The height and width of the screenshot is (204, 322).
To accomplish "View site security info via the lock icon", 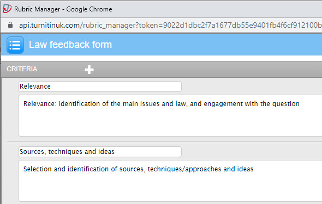I will coord(10,25).
